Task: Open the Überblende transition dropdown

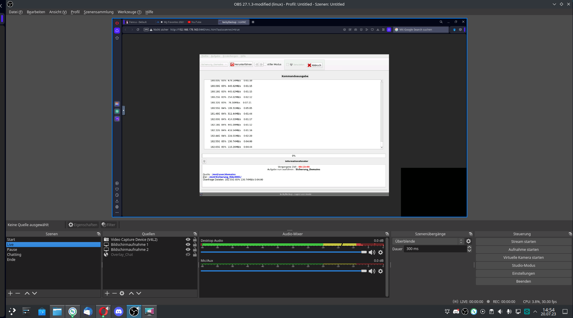Action: click(428, 241)
